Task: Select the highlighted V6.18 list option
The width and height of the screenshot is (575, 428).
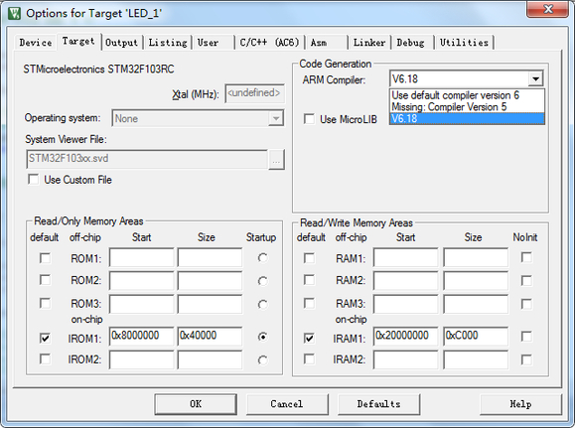Action: (467, 118)
